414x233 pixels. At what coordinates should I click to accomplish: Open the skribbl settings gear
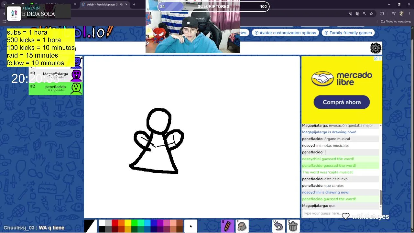(x=376, y=48)
